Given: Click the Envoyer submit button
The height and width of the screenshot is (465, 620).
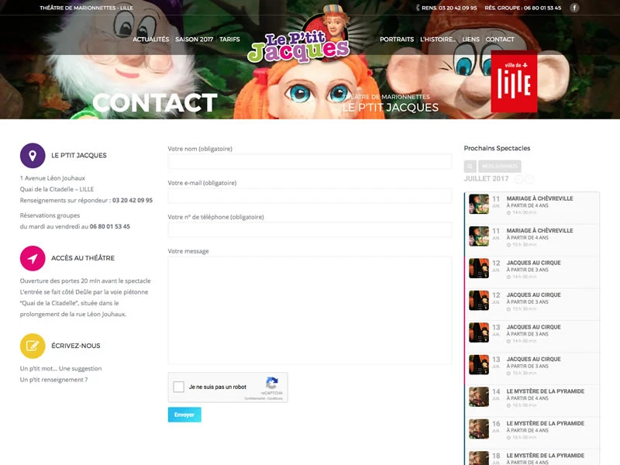Looking at the screenshot, I should (x=184, y=415).
